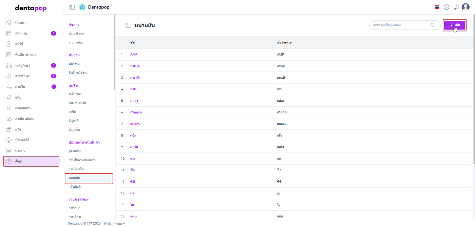Open the แล็บ tooth icon
Viewport: 475px width, 227px height.
click(x=9, y=97)
